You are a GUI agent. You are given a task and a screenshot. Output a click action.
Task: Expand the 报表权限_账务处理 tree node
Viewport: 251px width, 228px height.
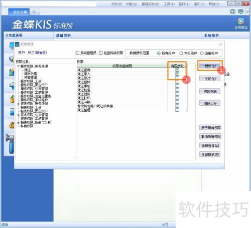coord(19,104)
